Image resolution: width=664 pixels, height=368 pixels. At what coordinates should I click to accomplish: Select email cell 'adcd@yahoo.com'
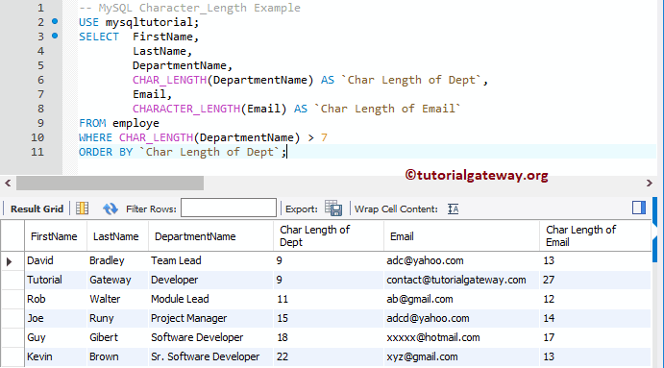461,318
